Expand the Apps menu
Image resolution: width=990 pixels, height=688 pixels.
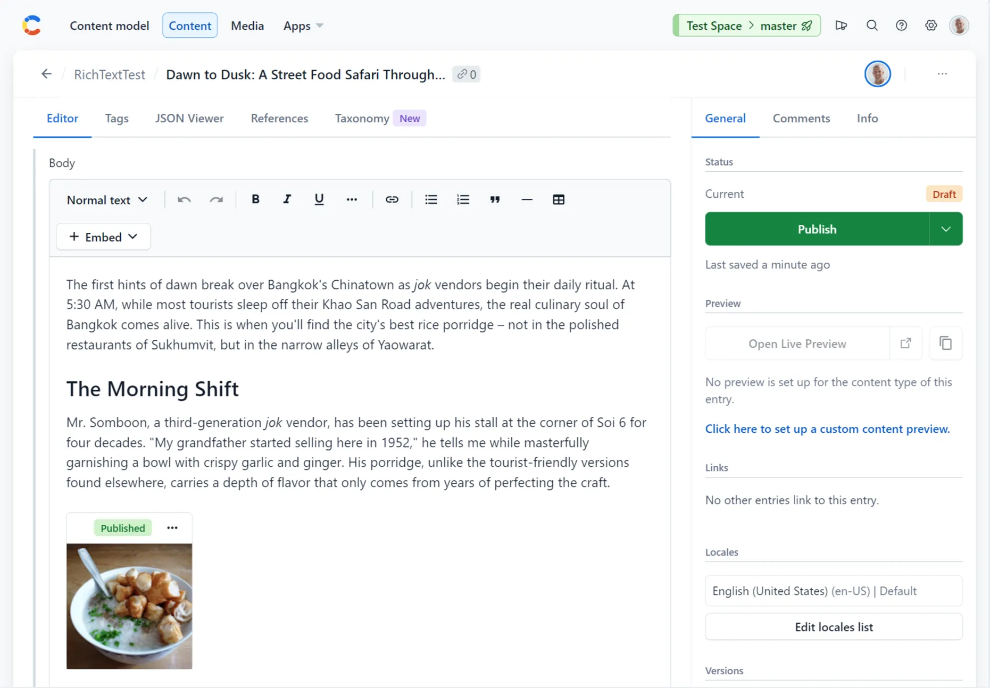point(303,26)
